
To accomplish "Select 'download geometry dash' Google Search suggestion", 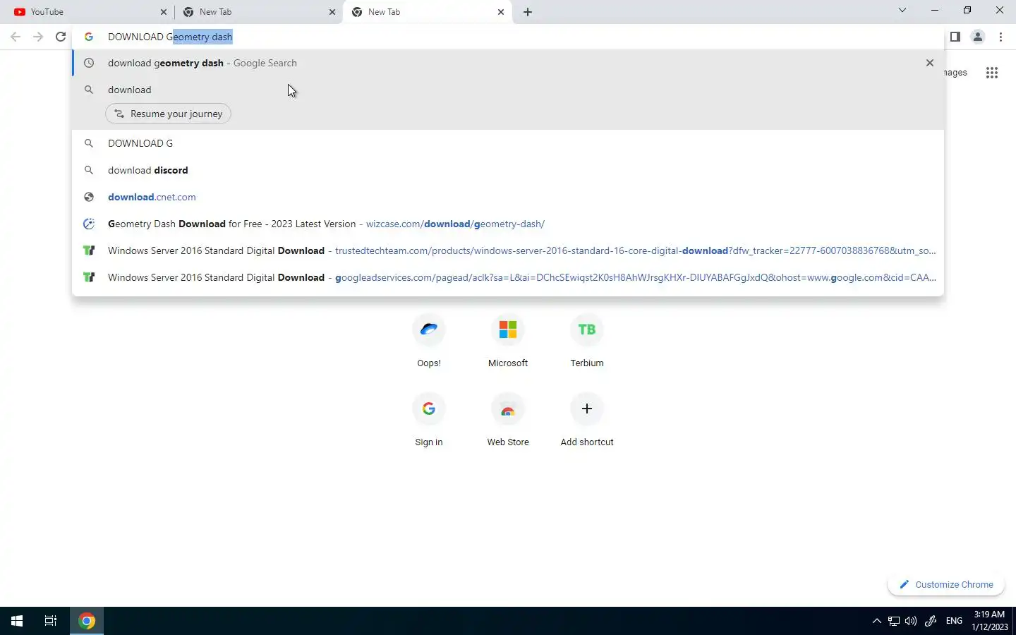I will 508,63.
